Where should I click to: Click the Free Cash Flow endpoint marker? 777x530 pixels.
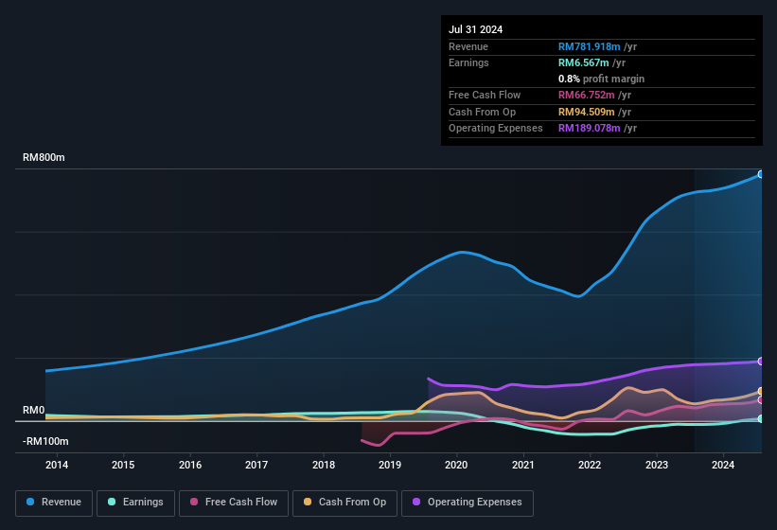point(760,400)
